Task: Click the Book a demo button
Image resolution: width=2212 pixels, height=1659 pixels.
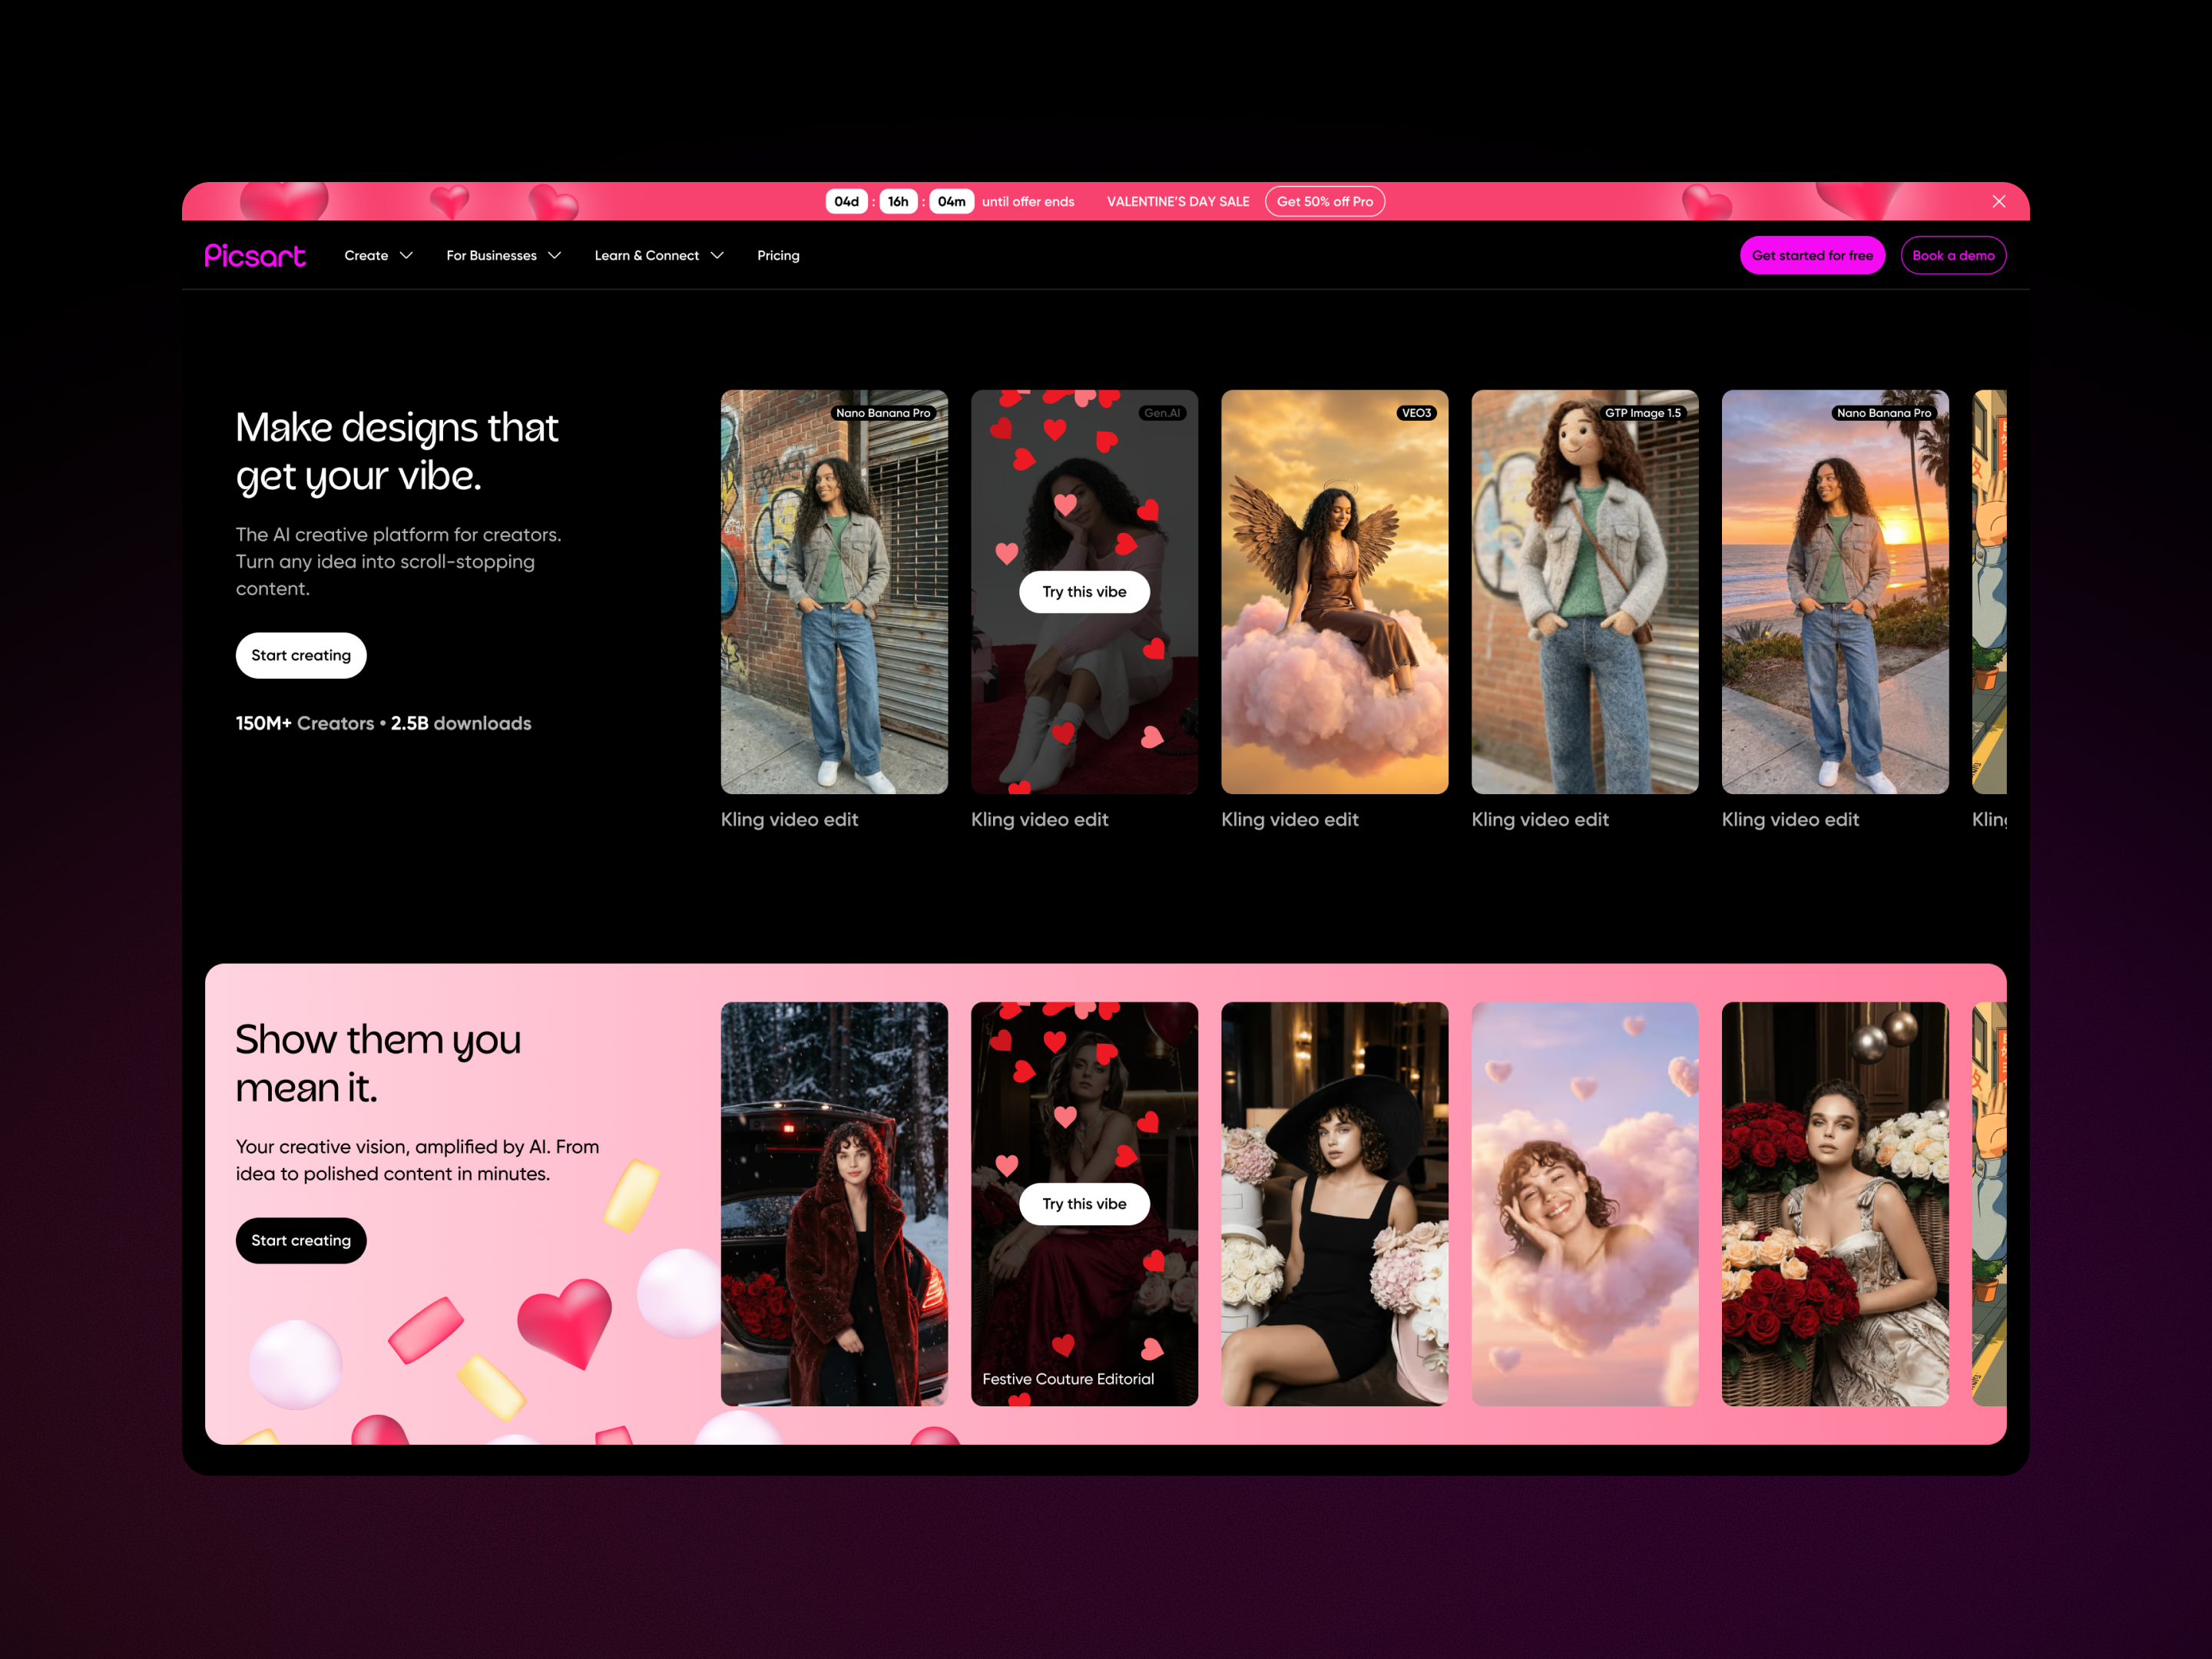Action: 1952,255
